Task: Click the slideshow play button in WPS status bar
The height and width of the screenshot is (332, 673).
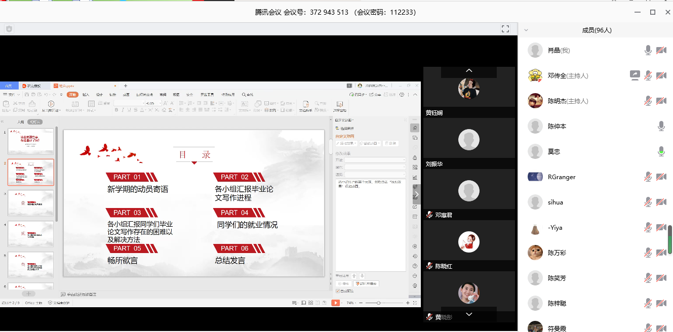Action: click(x=335, y=303)
